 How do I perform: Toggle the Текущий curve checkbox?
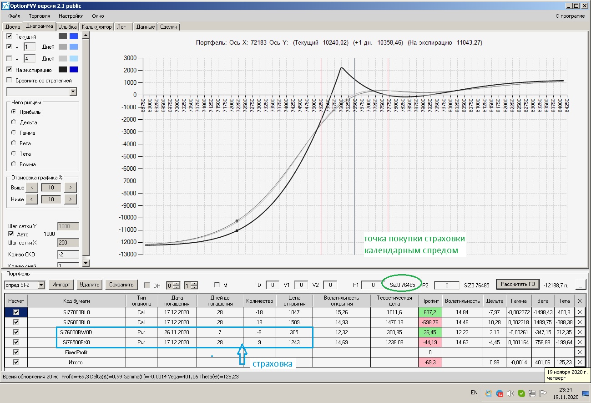coord(9,36)
